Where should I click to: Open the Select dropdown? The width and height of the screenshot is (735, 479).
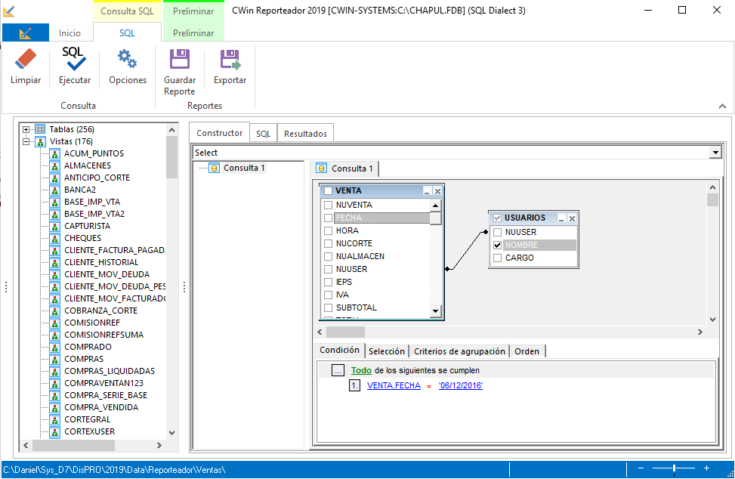715,152
